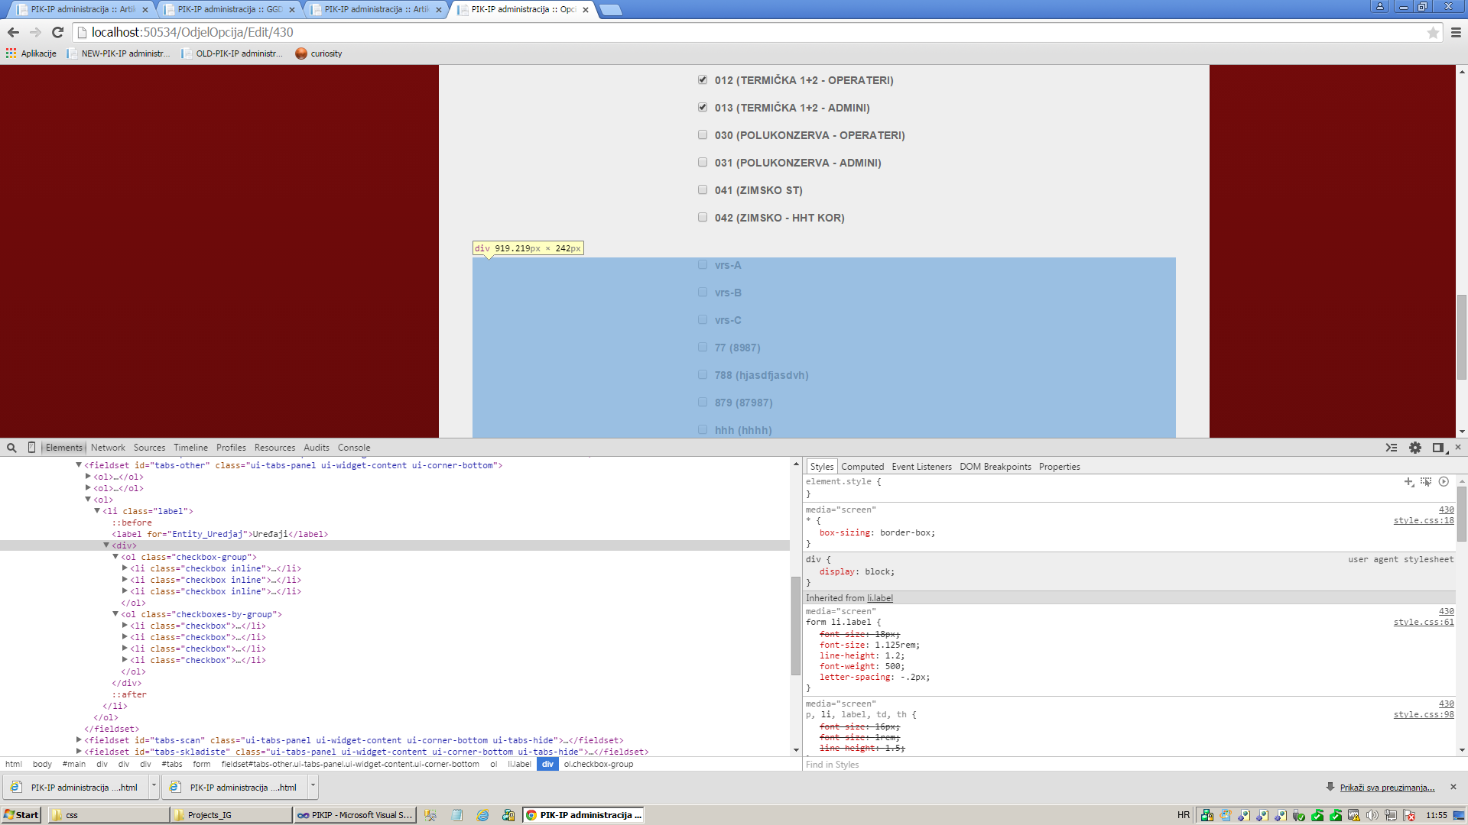Open the NEW-PIK-IP administr... bookmark

pyautogui.click(x=119, y=53)
